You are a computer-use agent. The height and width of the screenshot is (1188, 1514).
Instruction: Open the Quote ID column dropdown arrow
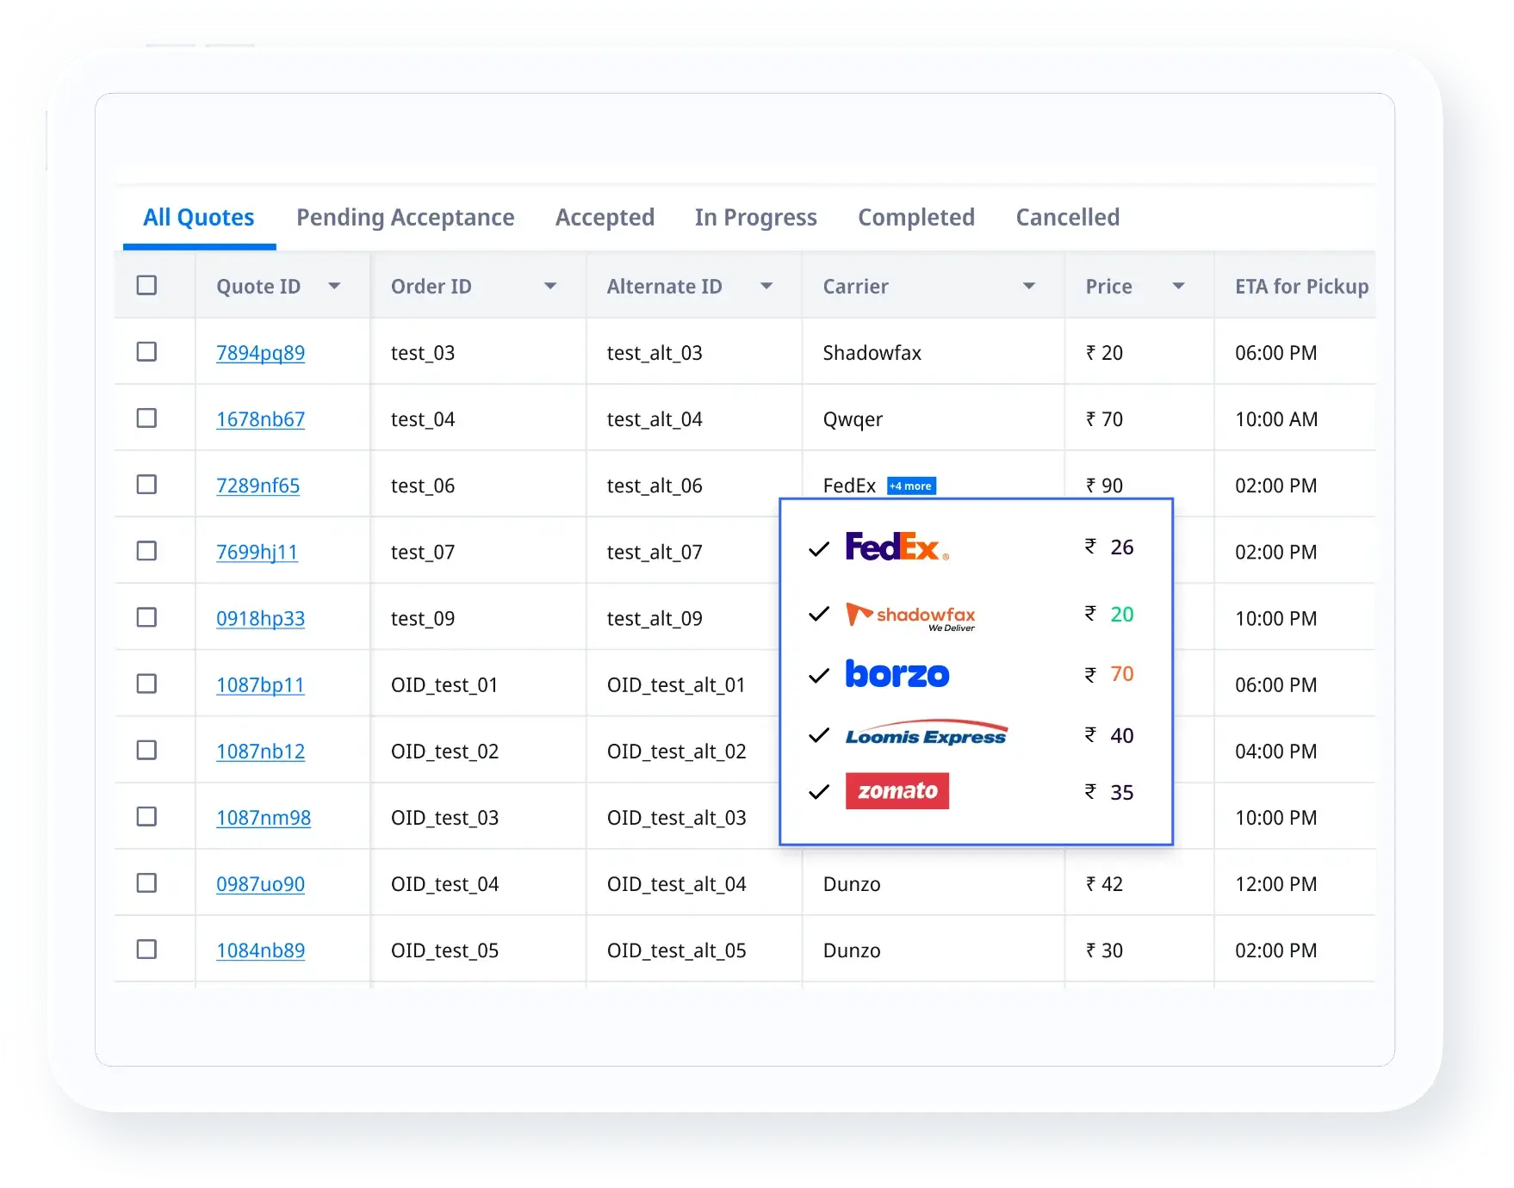[x=335, y=286]
